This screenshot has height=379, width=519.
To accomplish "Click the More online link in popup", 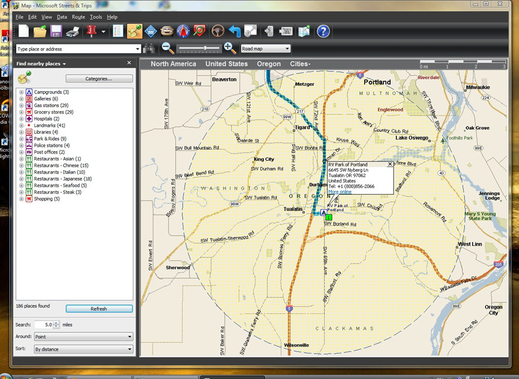I will pyautogui.click(x=340, y=192).
